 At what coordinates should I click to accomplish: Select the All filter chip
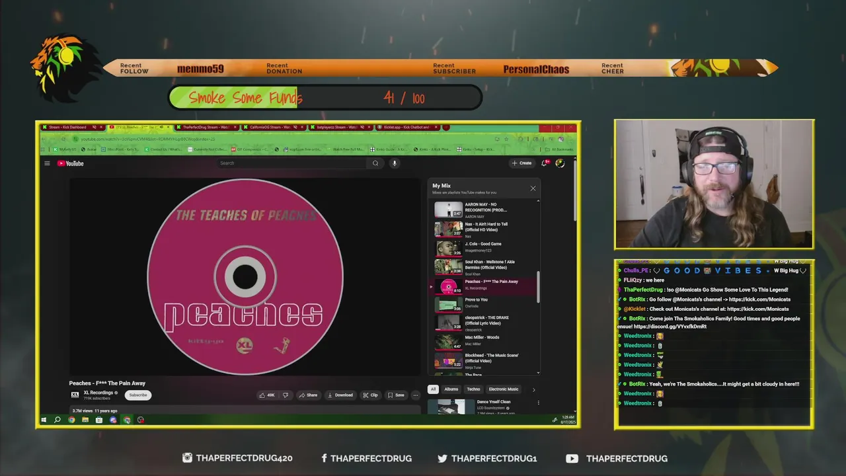click(x=433, y=389)
